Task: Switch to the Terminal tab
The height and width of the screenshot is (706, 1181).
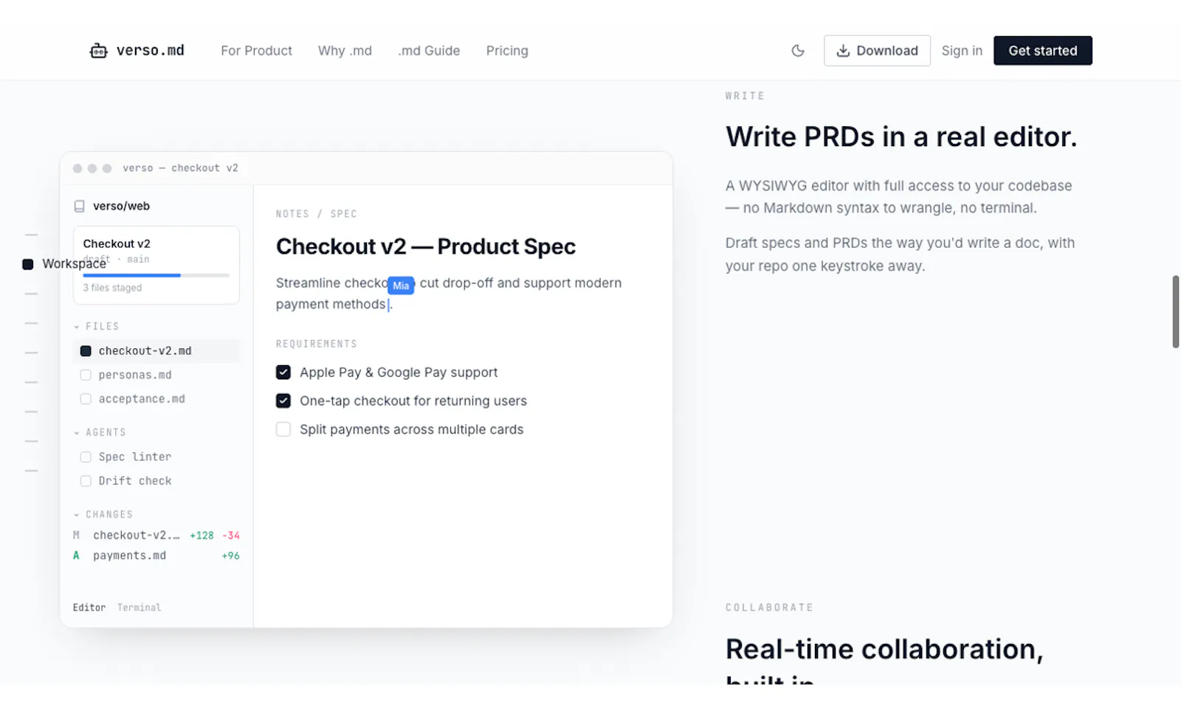Action: click(x=139, y=608)
